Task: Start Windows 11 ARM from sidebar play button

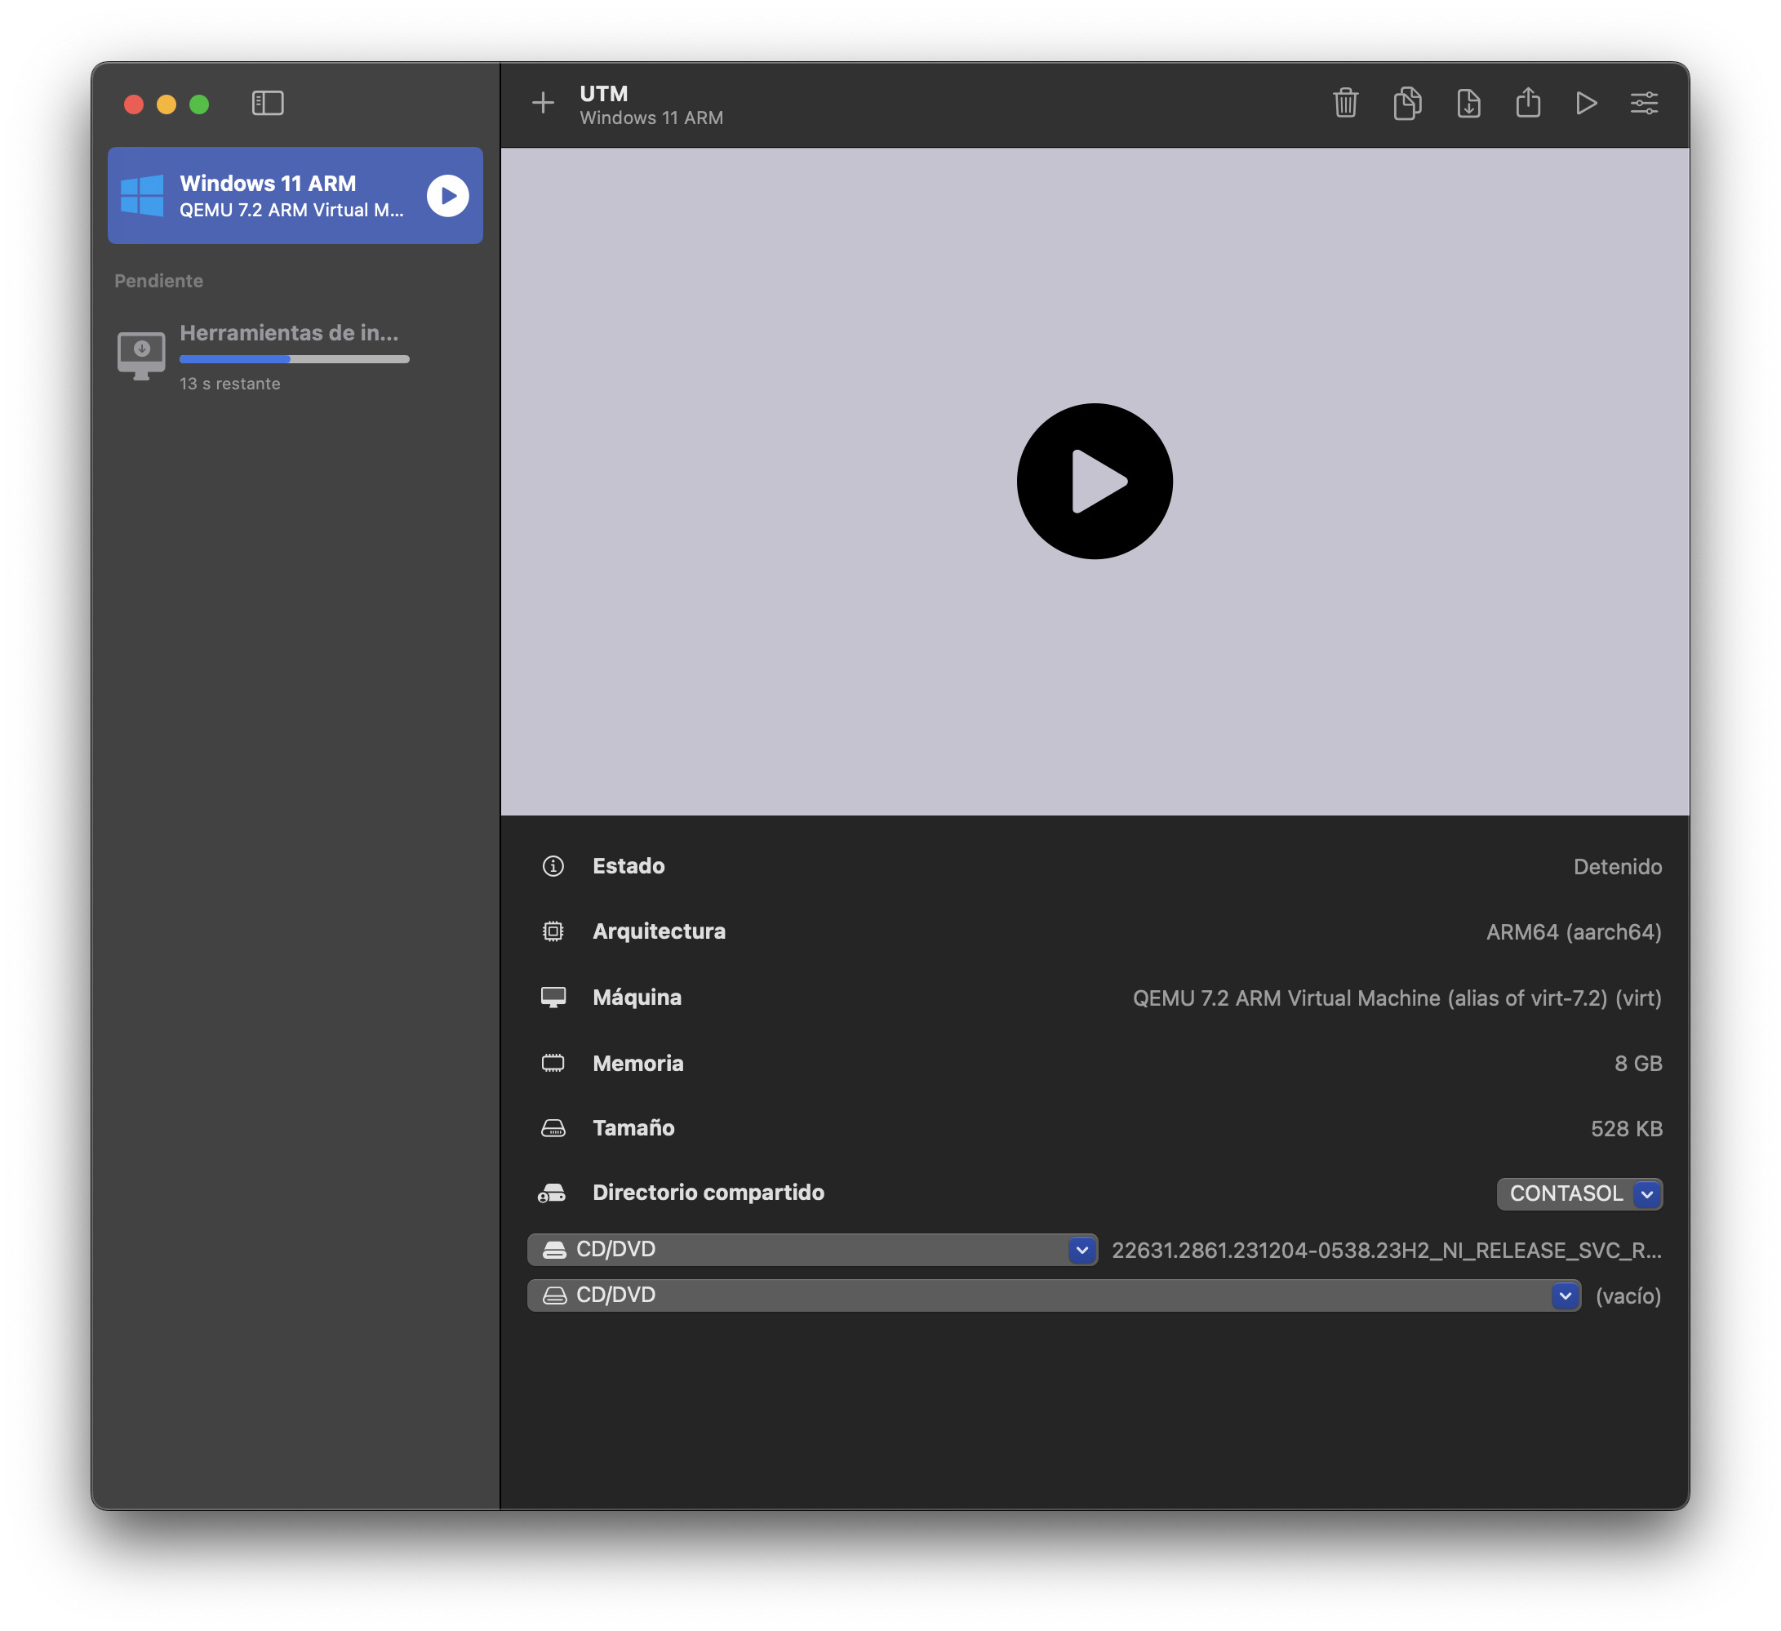Action: (448, 195)
